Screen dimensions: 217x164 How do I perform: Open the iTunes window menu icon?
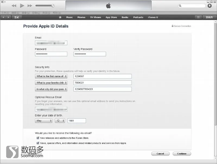3,2
